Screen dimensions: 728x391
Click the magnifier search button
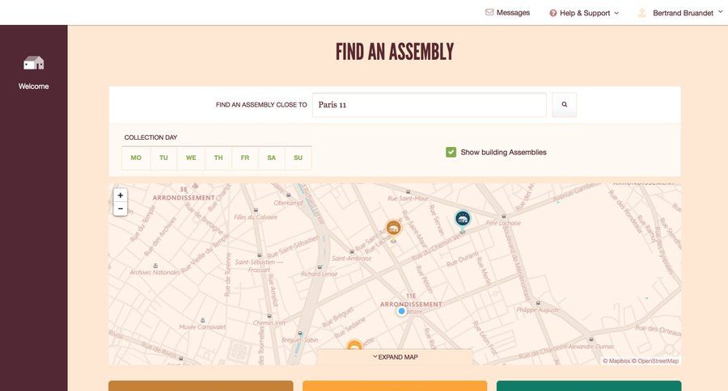[x=564, y=104]
